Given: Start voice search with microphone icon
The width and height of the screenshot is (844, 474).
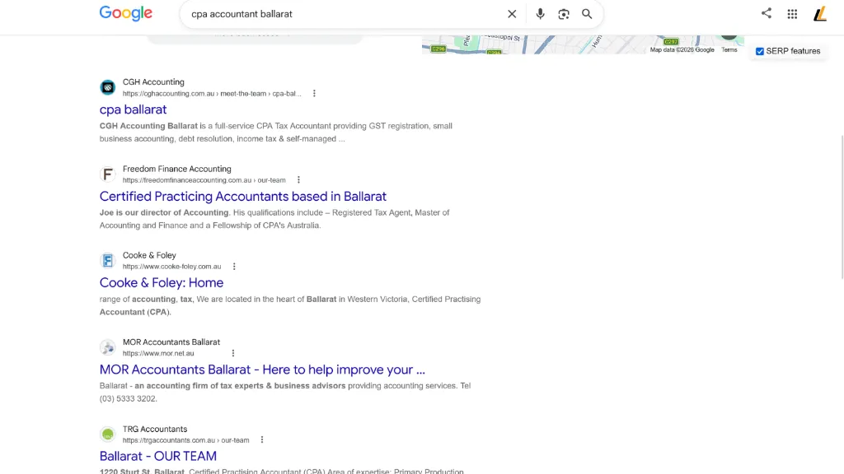Looking at the screenshot, I should pyautogui.click(x=540, y=14).
